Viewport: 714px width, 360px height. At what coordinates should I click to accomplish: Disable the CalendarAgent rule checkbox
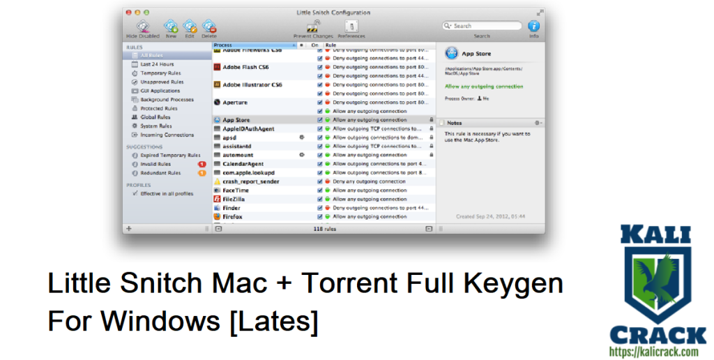[x=319, y=163]
